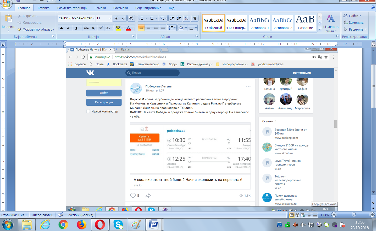Image resolution: width=377 pixels, height=235 pixels.
Task: Switch to the Вставка ribbon tab
Action: click(x=43, y=8)
